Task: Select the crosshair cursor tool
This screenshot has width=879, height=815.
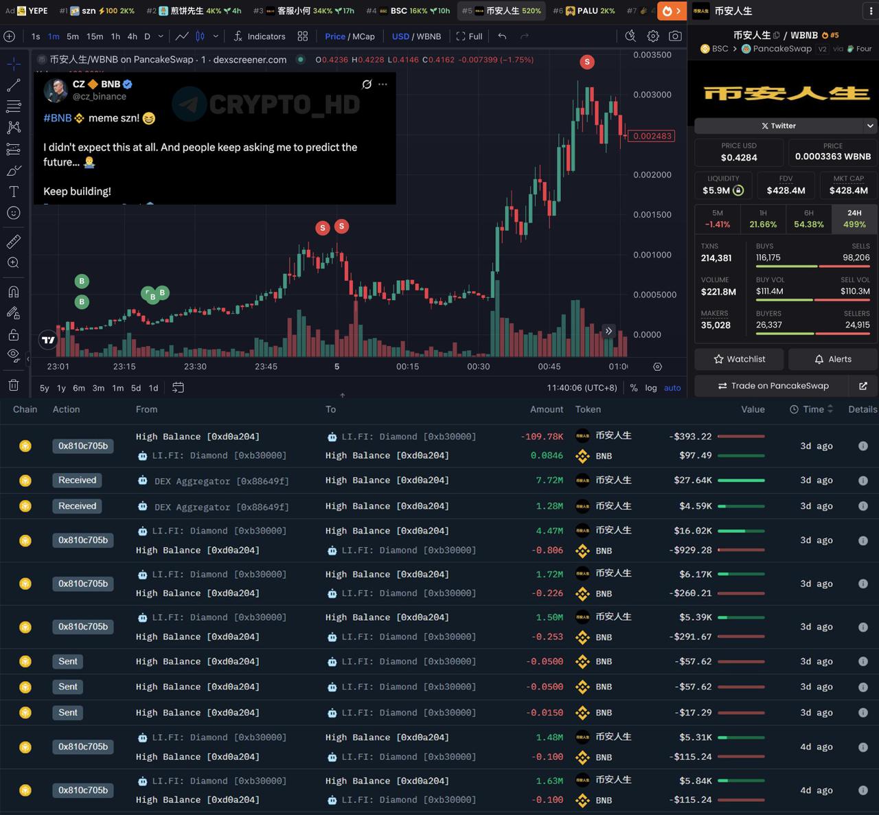Action: 14,64
